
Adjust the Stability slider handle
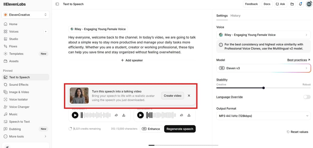(x=263, y=88)
